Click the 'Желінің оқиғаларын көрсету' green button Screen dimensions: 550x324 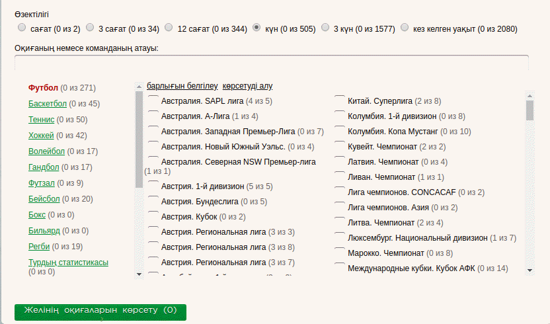100,311
